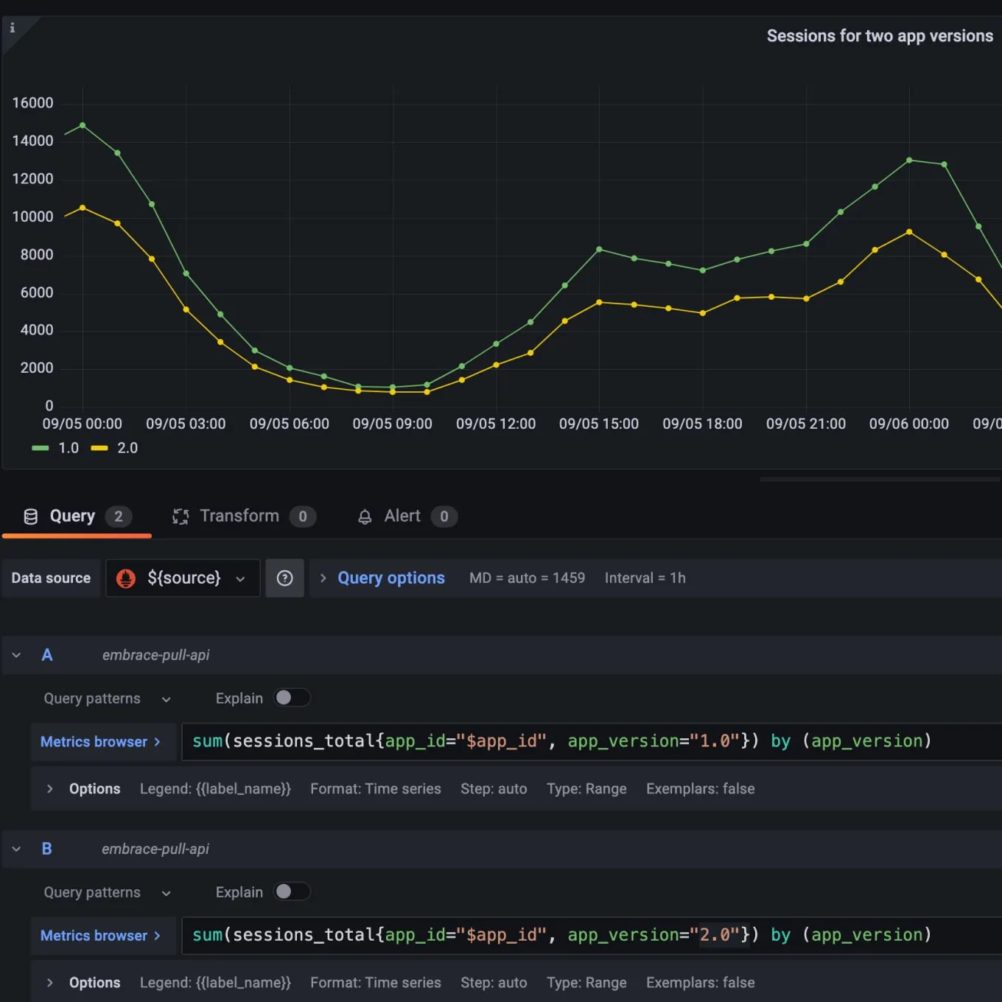
Task: Toggle Explain switch for query B
Action: point(292,891)
